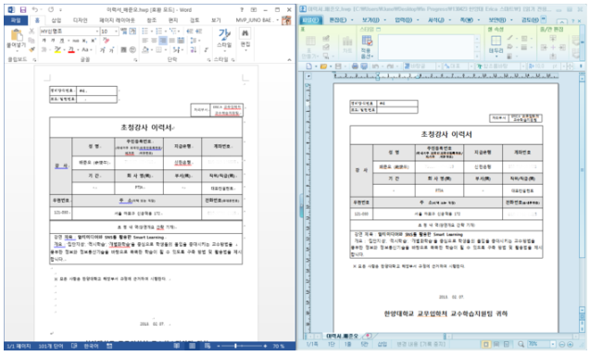Open the Editing (편집) binoculars menu in Word
This screenshot has height=356, width=590.
(245, 39)
